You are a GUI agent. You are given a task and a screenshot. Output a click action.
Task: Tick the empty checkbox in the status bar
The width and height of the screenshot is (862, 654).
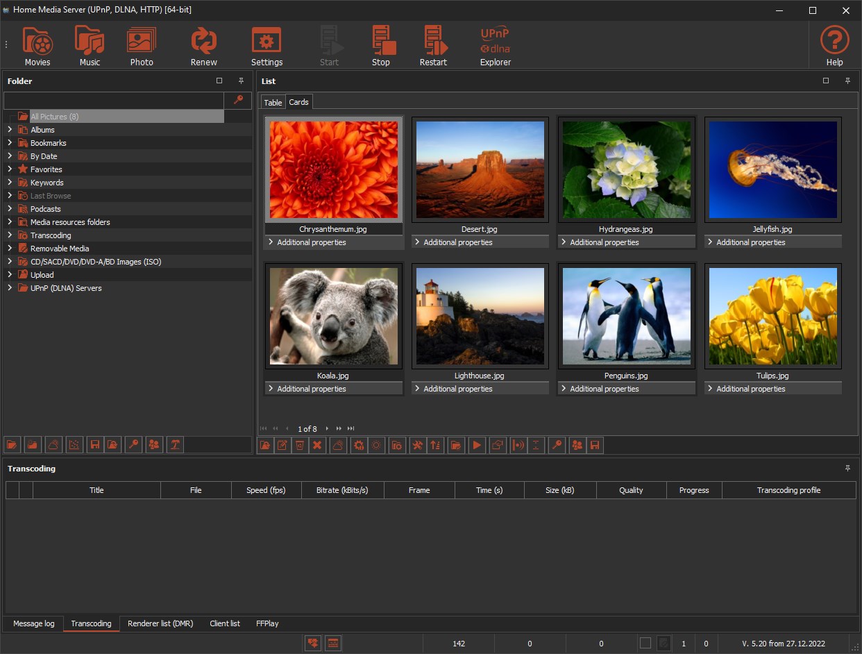(645, 644)
